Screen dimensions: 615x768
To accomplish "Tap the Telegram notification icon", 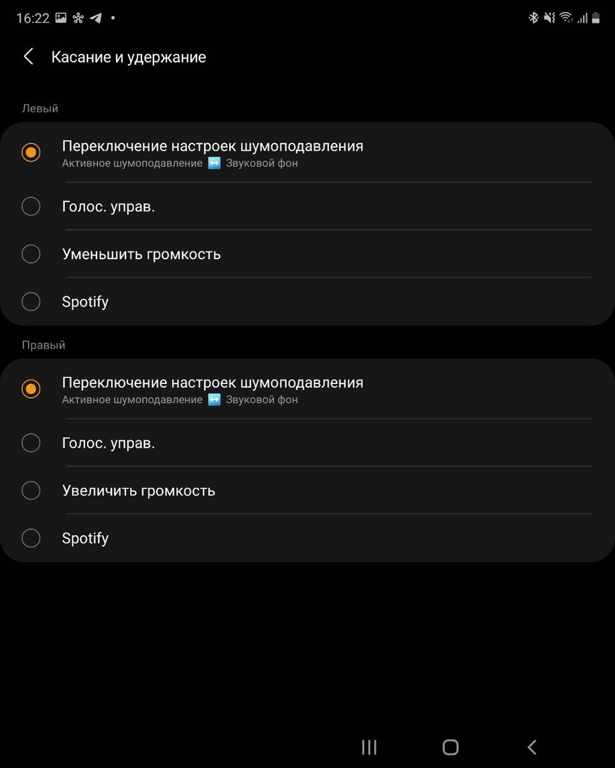I will 96,18.
